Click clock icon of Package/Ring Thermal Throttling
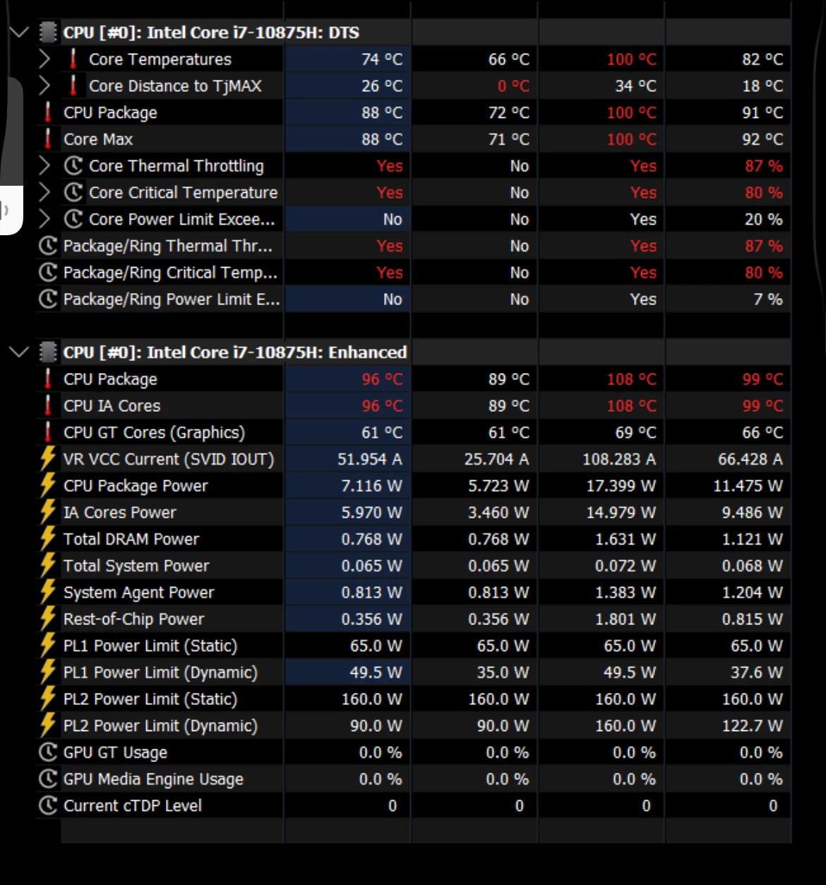826x885 pixels. pyautogui.click(x=48, y=246)
